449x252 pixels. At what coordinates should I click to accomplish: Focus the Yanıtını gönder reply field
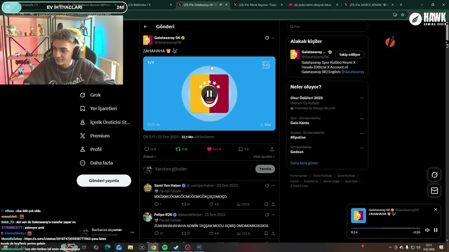203,169
